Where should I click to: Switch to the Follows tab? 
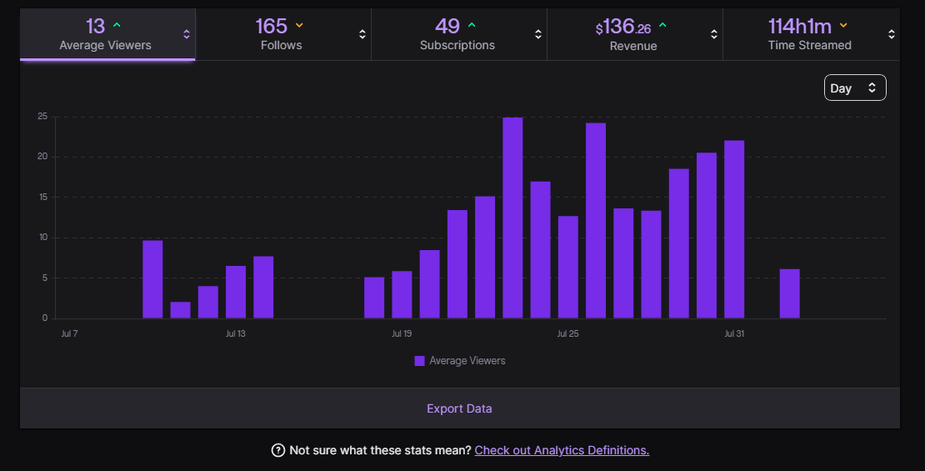[283, 34]
